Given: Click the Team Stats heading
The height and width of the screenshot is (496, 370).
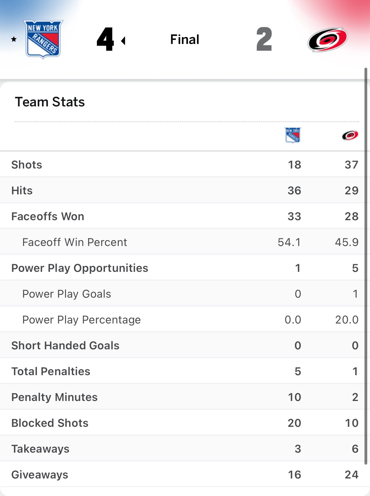Looking at the screenshot, I should 50,102.
